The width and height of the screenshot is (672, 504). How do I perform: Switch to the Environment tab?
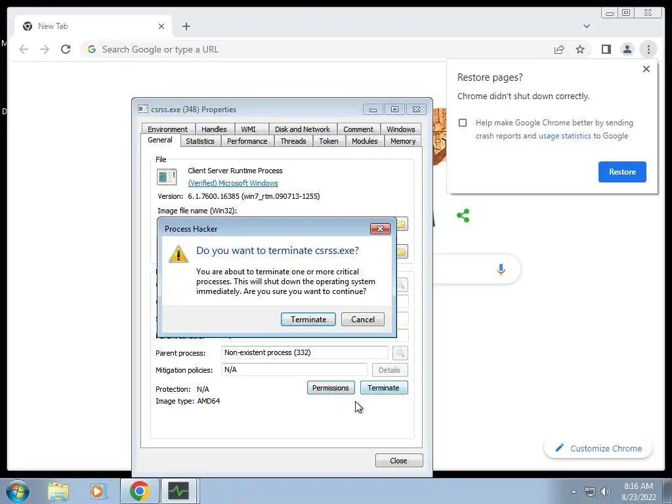click(167, 129)
